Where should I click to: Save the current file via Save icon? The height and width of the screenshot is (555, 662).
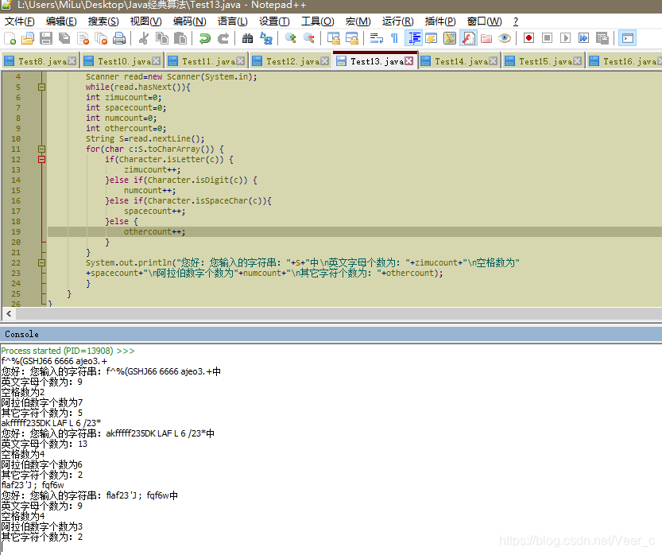coord(45,38)
